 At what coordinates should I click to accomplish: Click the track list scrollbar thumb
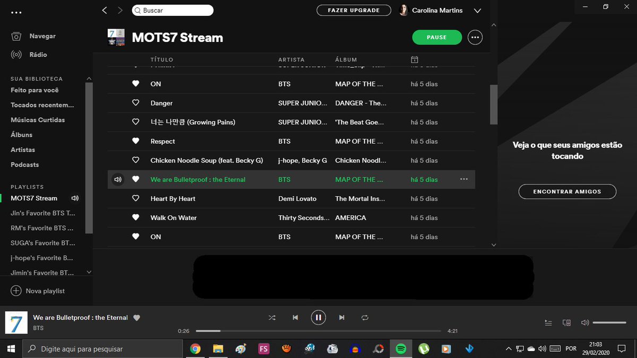click(x=494, y=104)
